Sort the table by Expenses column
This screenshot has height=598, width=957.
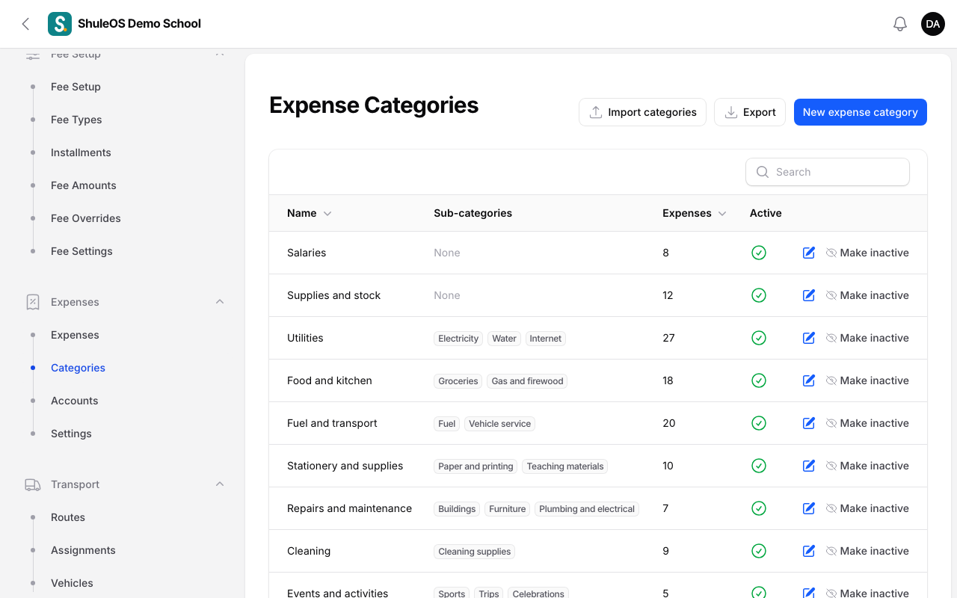point(694,213)
